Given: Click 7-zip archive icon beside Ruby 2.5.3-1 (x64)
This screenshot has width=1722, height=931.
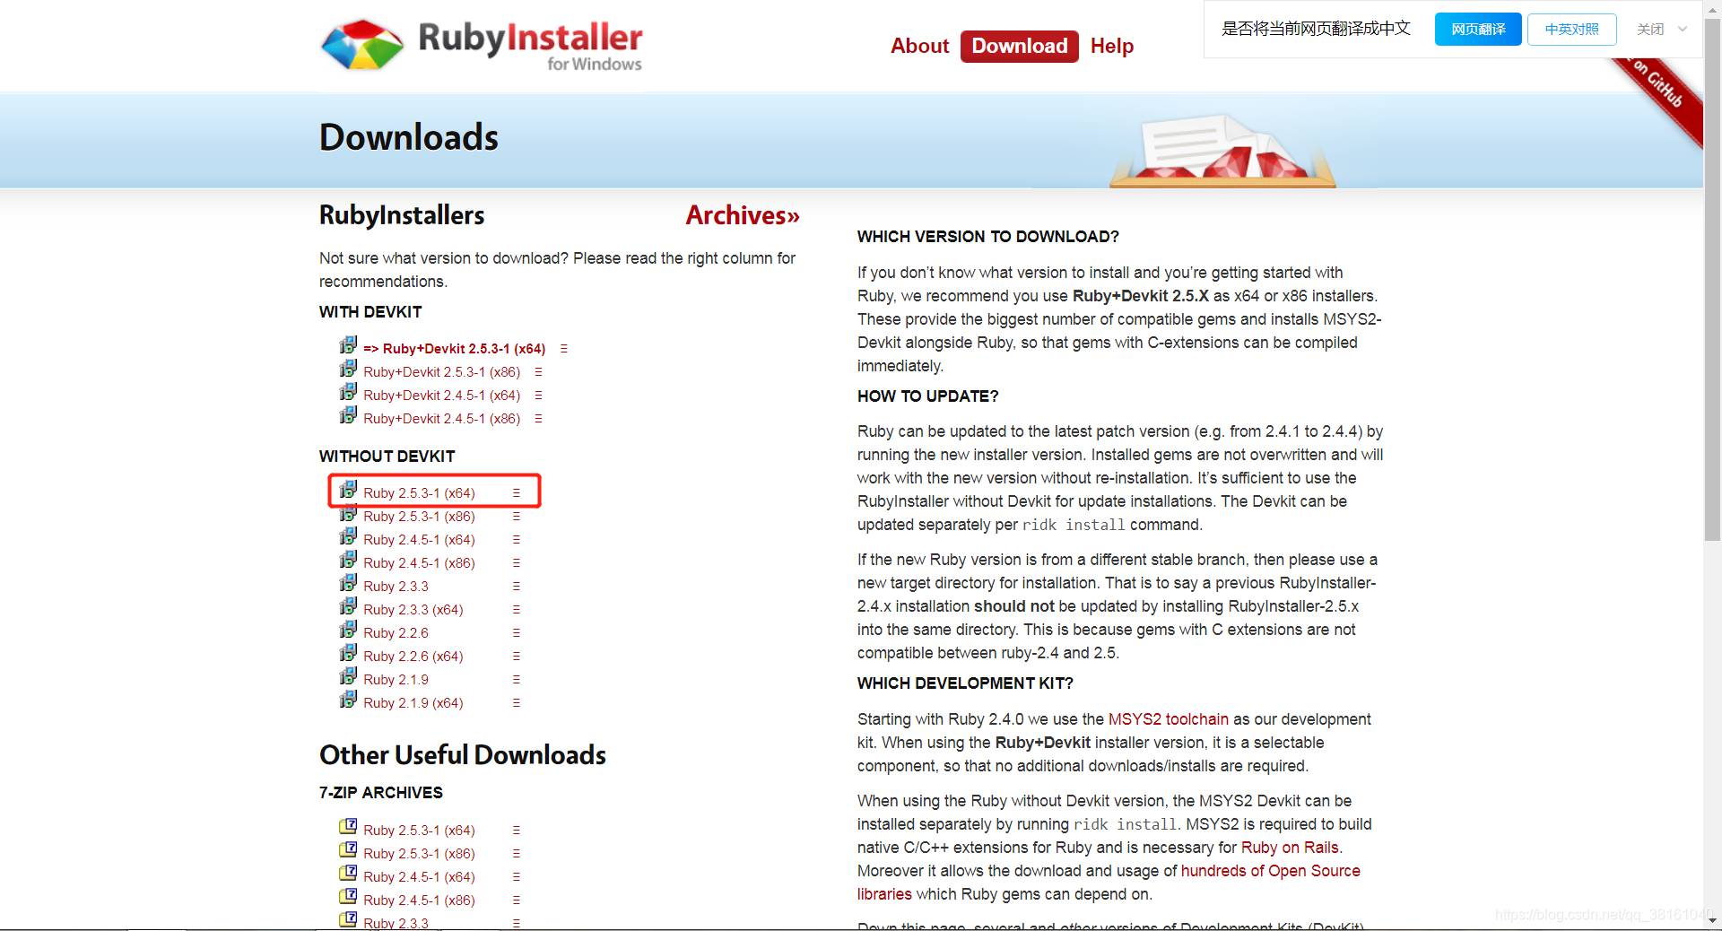Looking at the screenshot, I should 348,826.
